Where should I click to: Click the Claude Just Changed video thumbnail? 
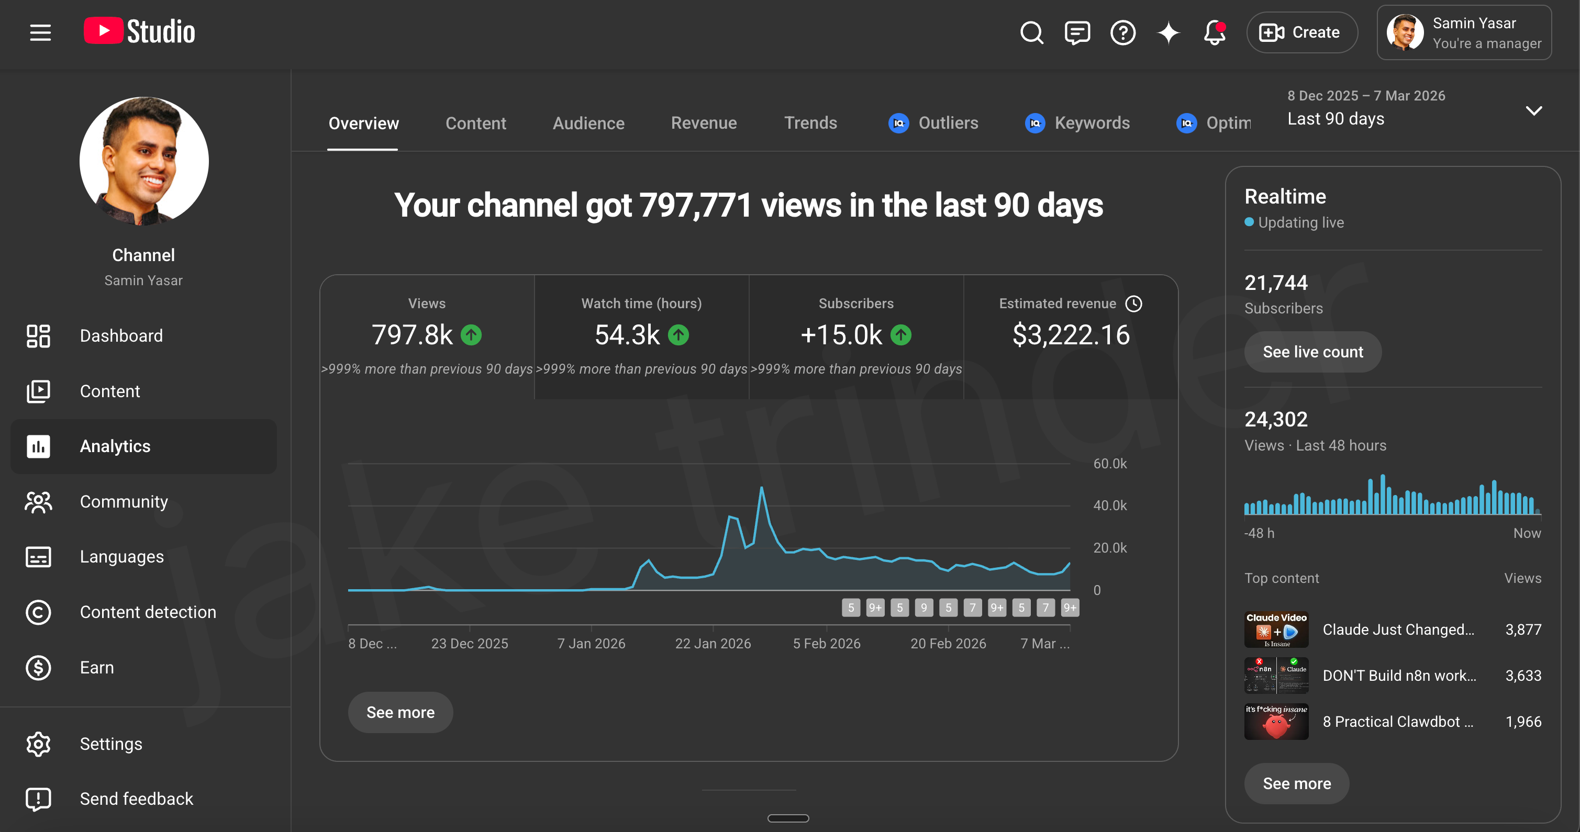tap(1276, 629)
